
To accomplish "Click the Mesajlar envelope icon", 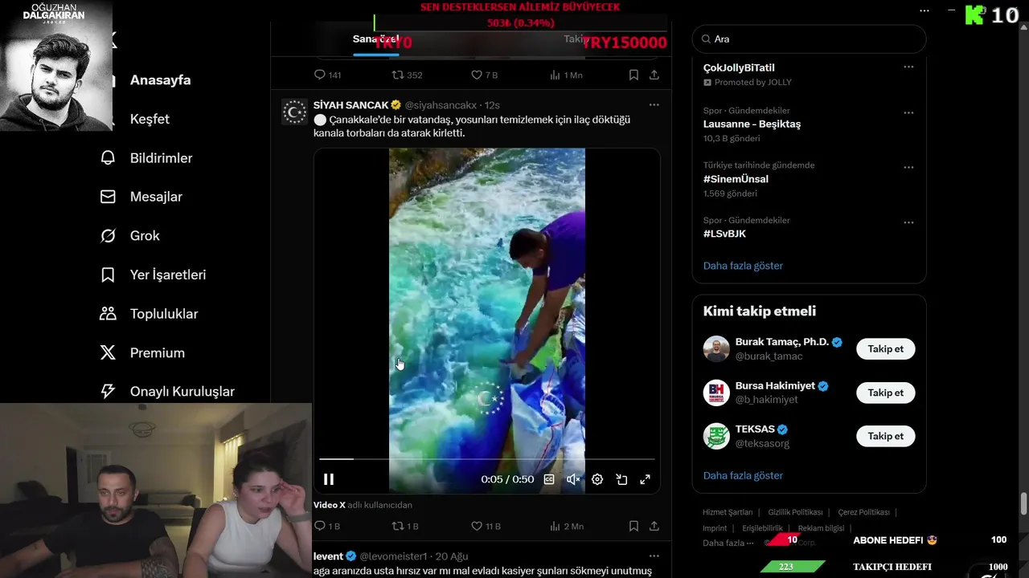I will point(108,197).
